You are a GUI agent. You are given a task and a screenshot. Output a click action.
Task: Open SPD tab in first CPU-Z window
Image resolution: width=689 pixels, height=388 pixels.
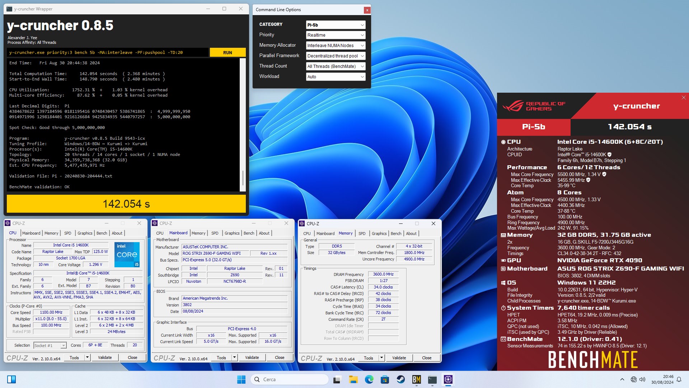point(68,233)
